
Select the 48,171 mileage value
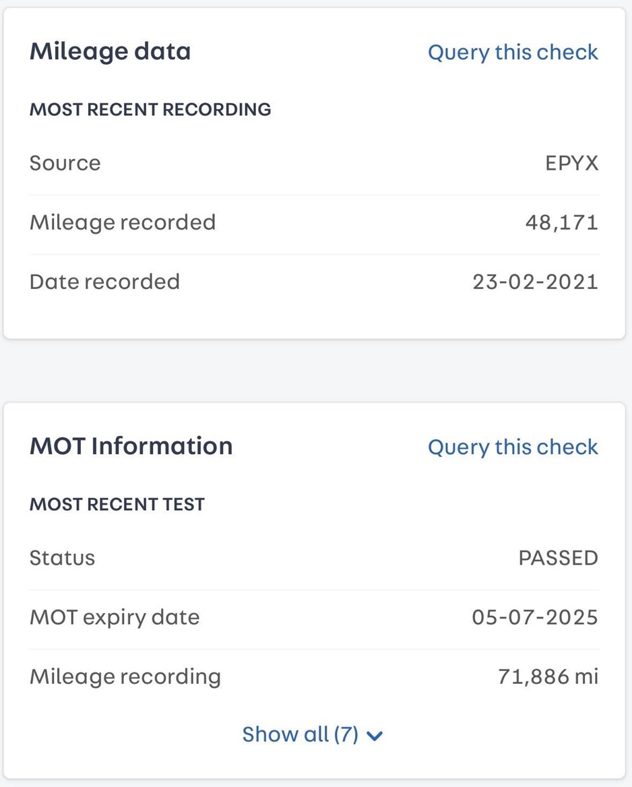pos(562,222)
